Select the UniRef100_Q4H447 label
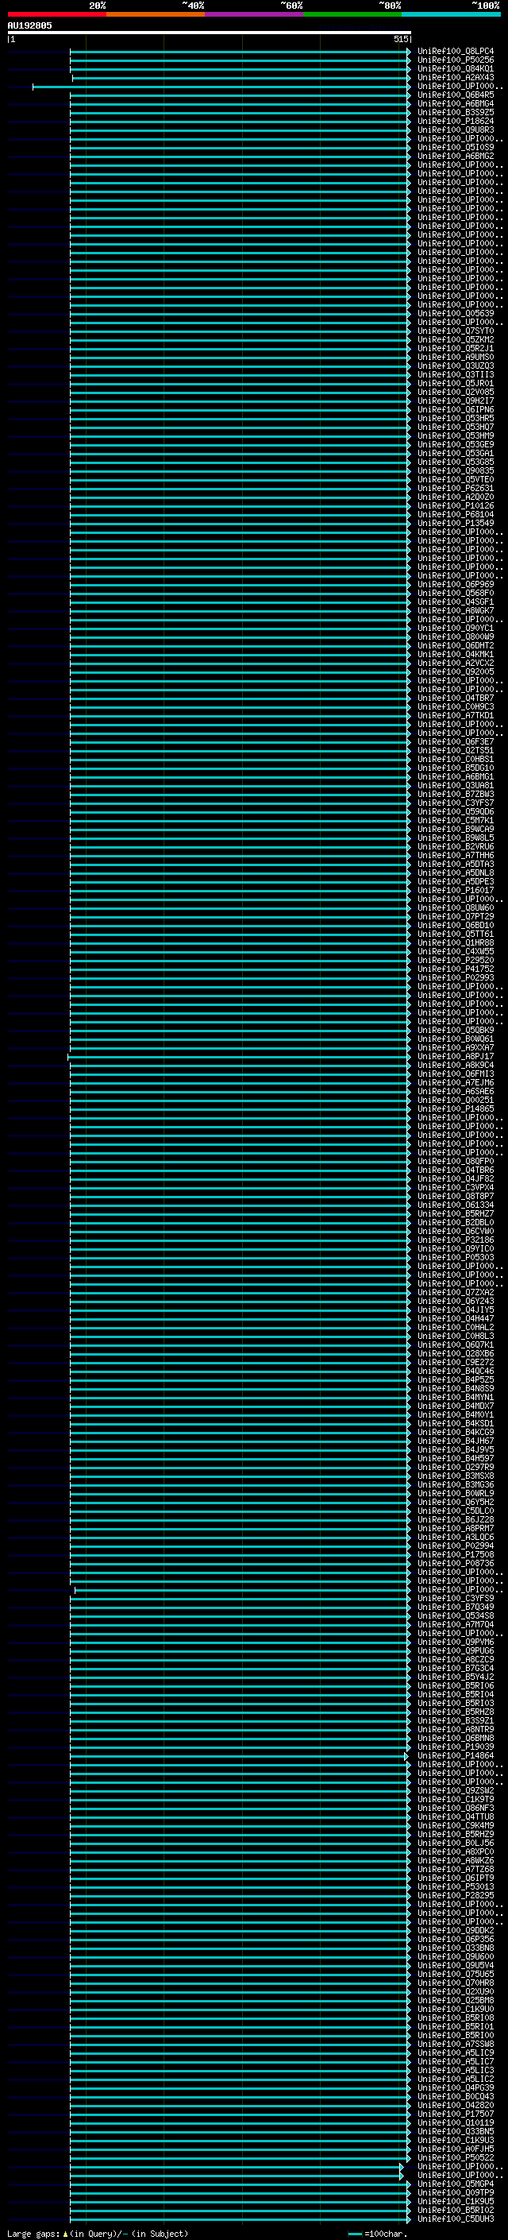This screenshot has width=508, height=2240. coord(456,1319)
